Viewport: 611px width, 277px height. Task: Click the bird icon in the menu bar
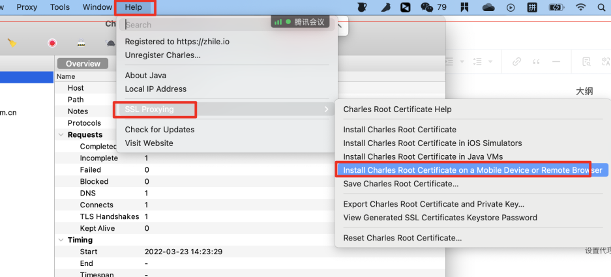click(385, 7)
